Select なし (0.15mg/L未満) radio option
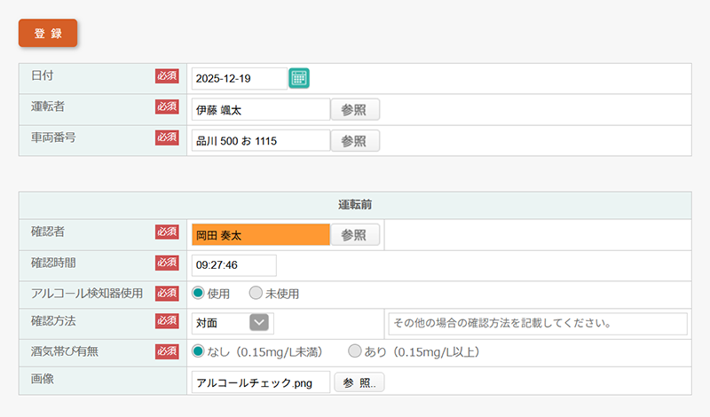 pyautogui.click(x=199, y=351)
